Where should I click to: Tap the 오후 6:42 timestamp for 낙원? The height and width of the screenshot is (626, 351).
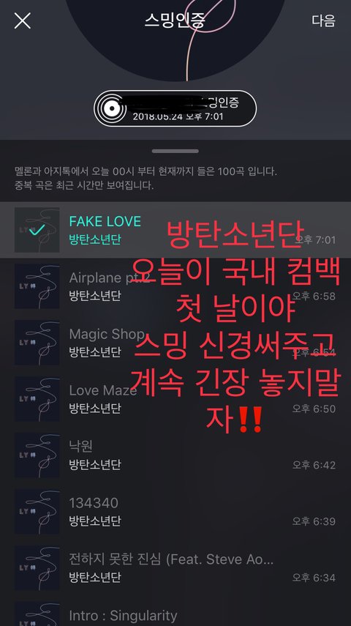pyautogui.click(x=314, y=465)
